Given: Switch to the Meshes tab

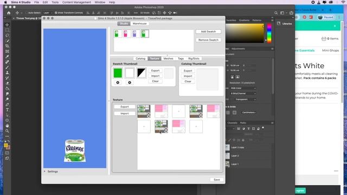Looking at the screenshot, I should [168, 58].
